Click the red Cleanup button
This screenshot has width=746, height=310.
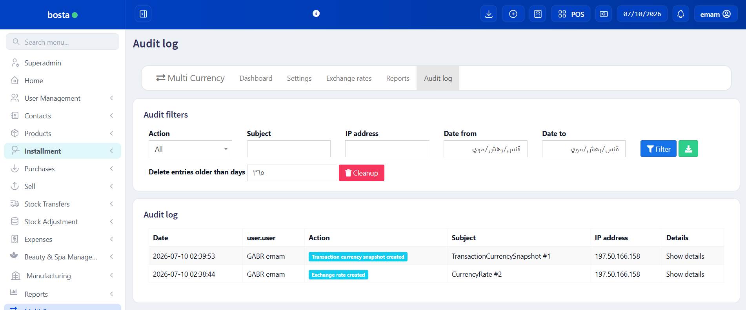click(362, 173)
